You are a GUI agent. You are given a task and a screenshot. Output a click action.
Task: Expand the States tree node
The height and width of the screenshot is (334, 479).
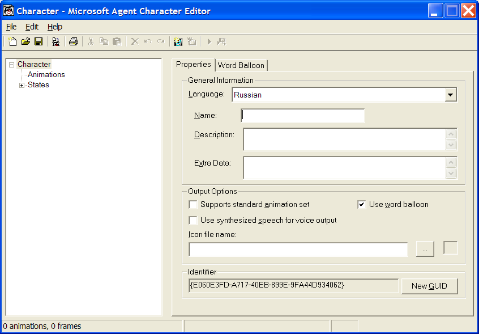22,85
